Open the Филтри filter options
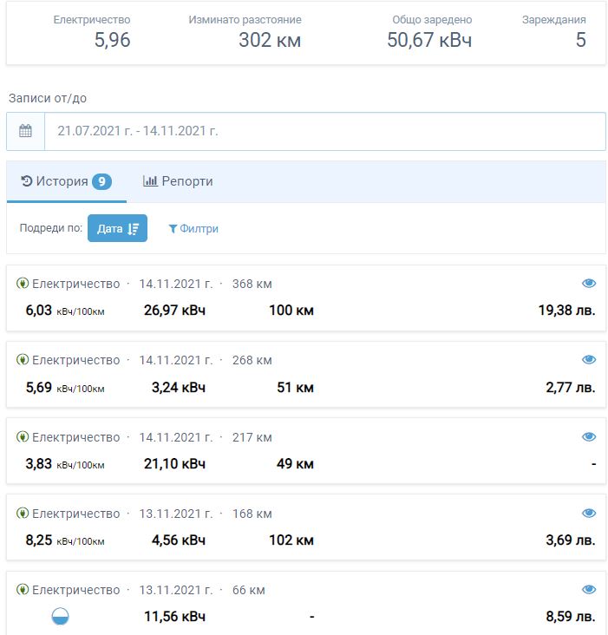 pos(193,229)
